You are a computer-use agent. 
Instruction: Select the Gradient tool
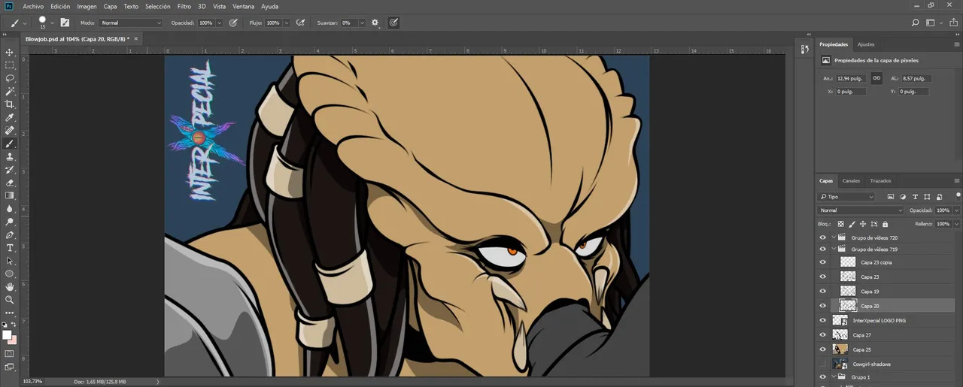[10, 195]
